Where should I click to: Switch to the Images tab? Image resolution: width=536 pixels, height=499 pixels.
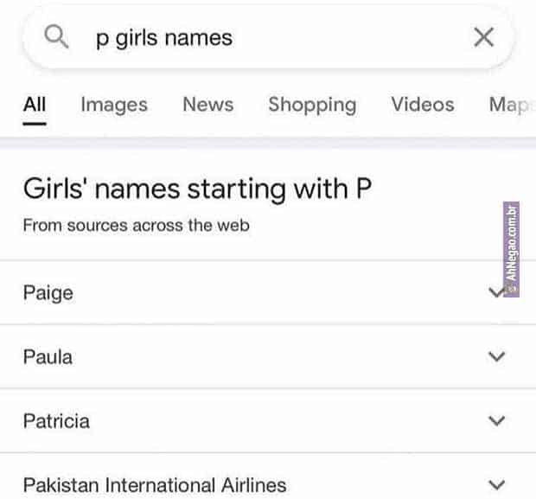click(114, 105)
